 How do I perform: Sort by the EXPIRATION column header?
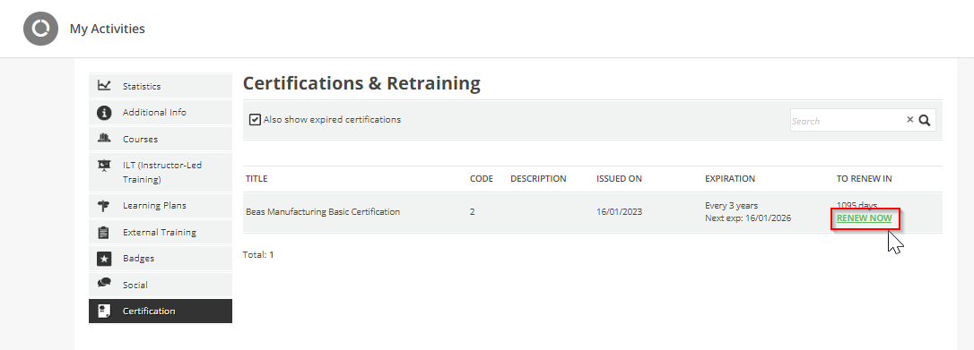point(730,178)
